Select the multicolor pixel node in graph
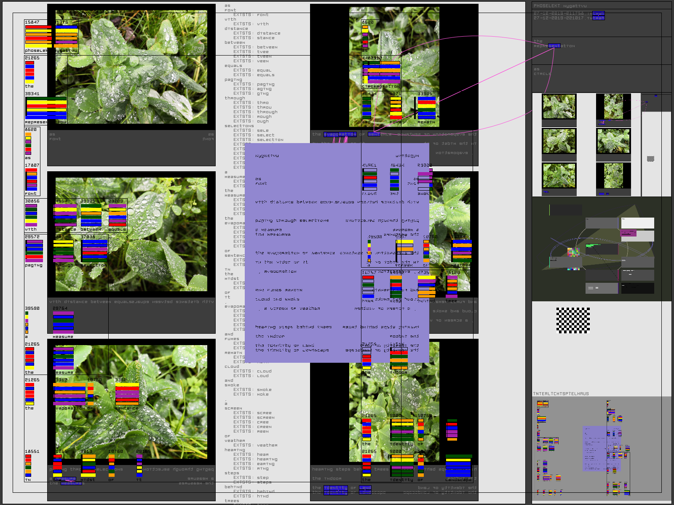Image resolution: width=674 pixels, height=505 pixels. tap(573, 252)
